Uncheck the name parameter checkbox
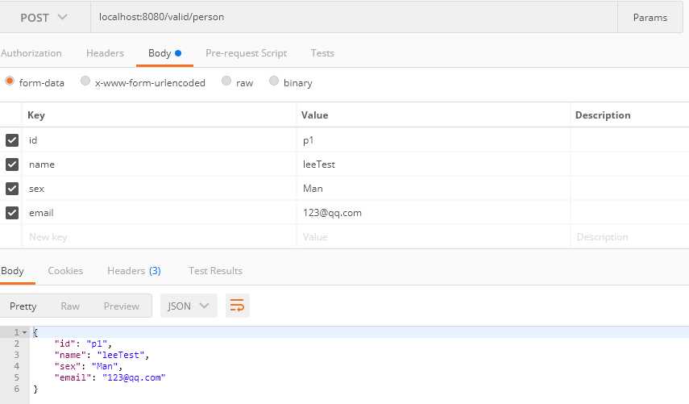The image size is (689, 404). [x=12, y=165]
